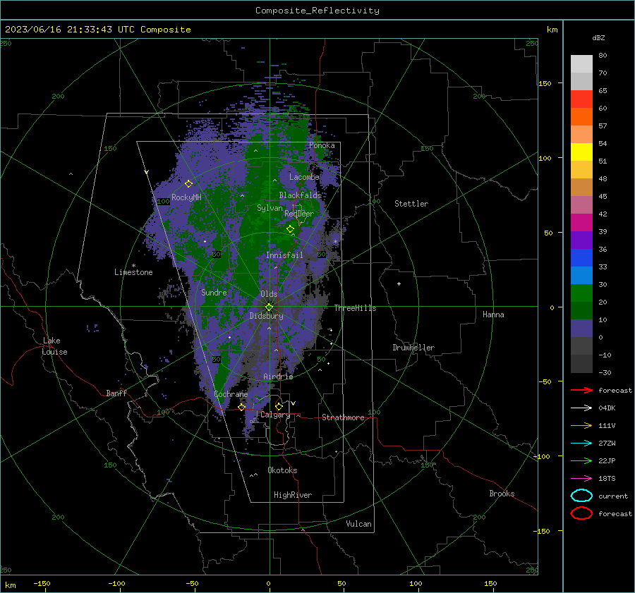635x593 pixels.
Task: Click the orange 111V arrow icon
Action: point(581,425)
